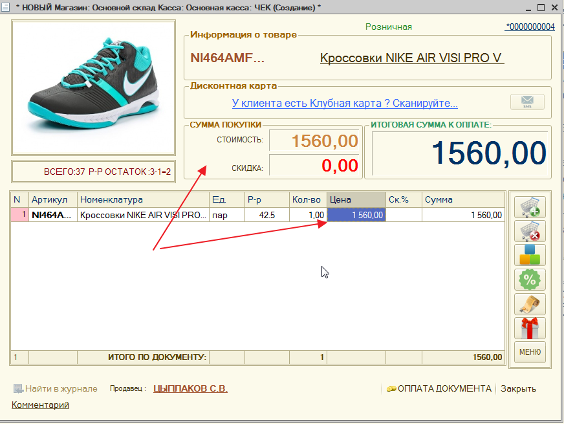Open the Комментарий link
The width and height of the screenshot is (564, 424).
40,405
